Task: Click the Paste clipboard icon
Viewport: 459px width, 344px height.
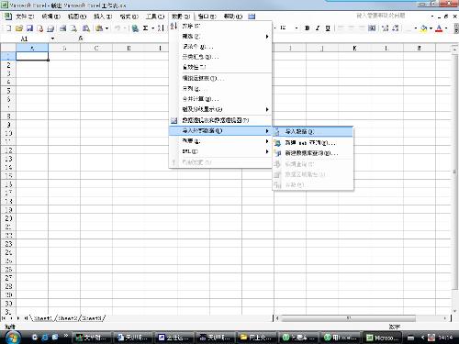Action: 99,28
